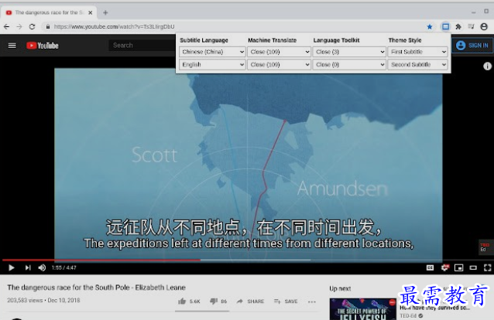
Task: Open the YouTube hamburger guide menu
Action: point(12,46)
